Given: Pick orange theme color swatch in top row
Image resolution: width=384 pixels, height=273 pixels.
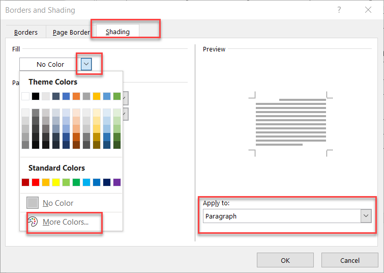Looking at the screenshot, I should (76, 96).
